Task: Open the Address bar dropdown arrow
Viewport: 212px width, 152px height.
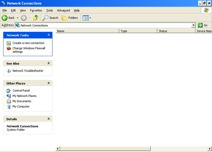Action: click(193, 25)
